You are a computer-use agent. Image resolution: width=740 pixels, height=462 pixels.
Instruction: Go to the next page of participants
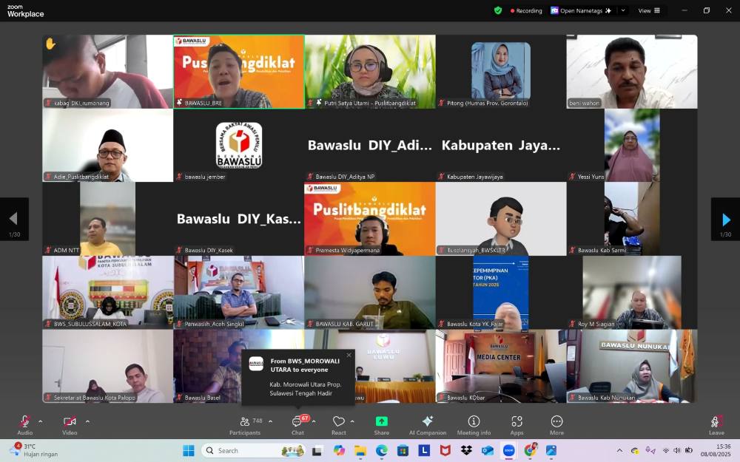point(725,220)
